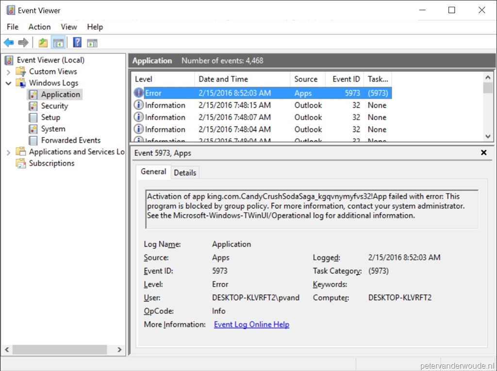497x371 pixels.
Task: Open Event Log Online Help link
Action: (x=251, y=325)
